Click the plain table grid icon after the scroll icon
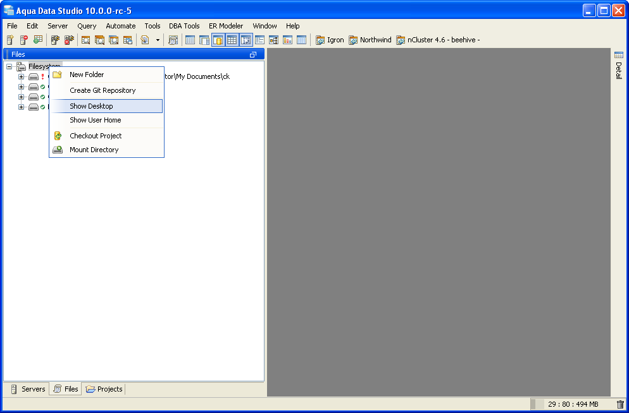The width and height of the screenshot is (629, 413). point(190,40)
